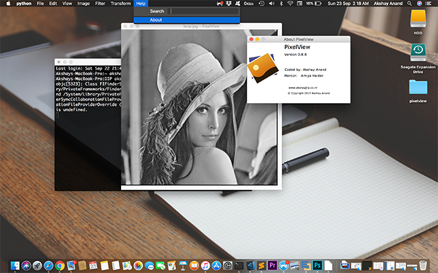Open Adobe Premiere Pro from the Dock
438x273 pixels.
[x=272, y=265]
